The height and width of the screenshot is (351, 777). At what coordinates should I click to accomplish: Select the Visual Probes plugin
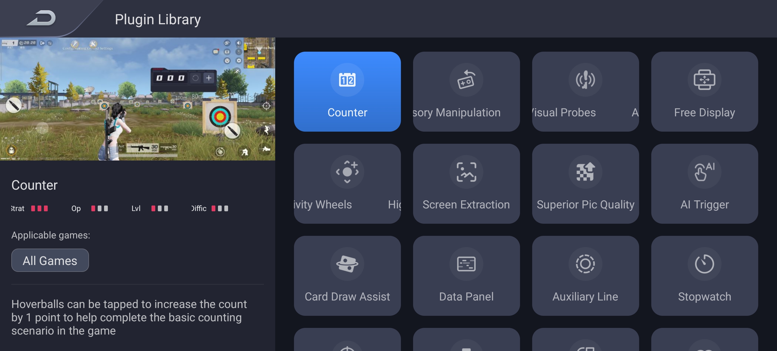(585, 92)
